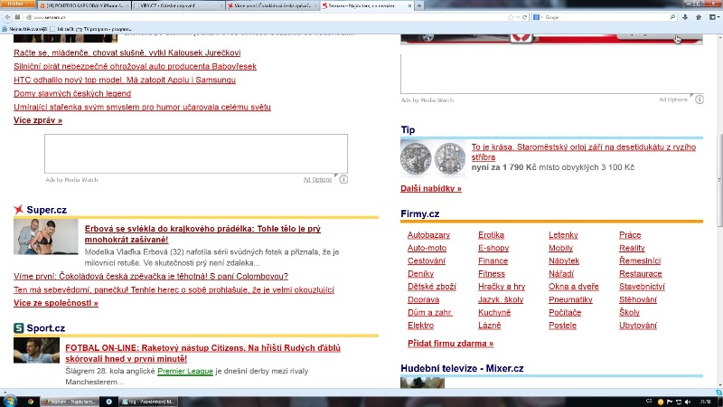Reload the page with the refresh icon

524,17
